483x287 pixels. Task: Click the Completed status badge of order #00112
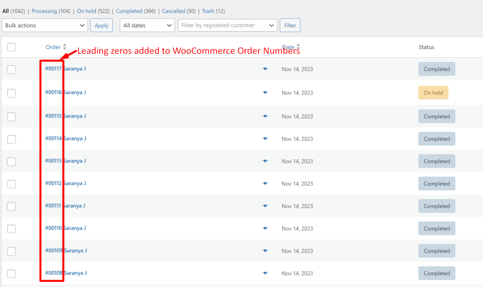pos(436,184)
